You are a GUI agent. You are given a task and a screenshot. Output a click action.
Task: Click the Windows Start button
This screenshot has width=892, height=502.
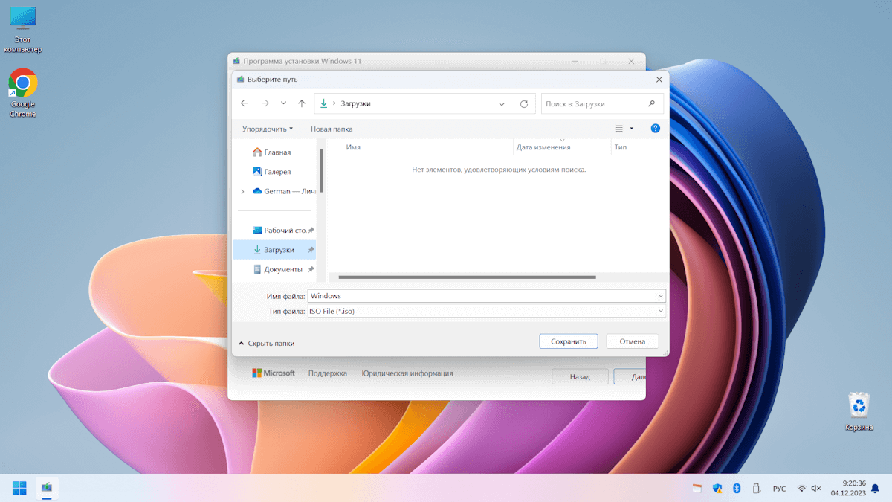point(19,488)
